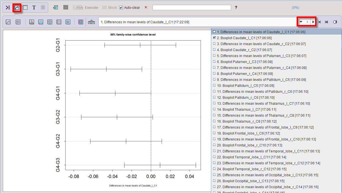Go to the previous plot with the left arrow

click(307, 22)
